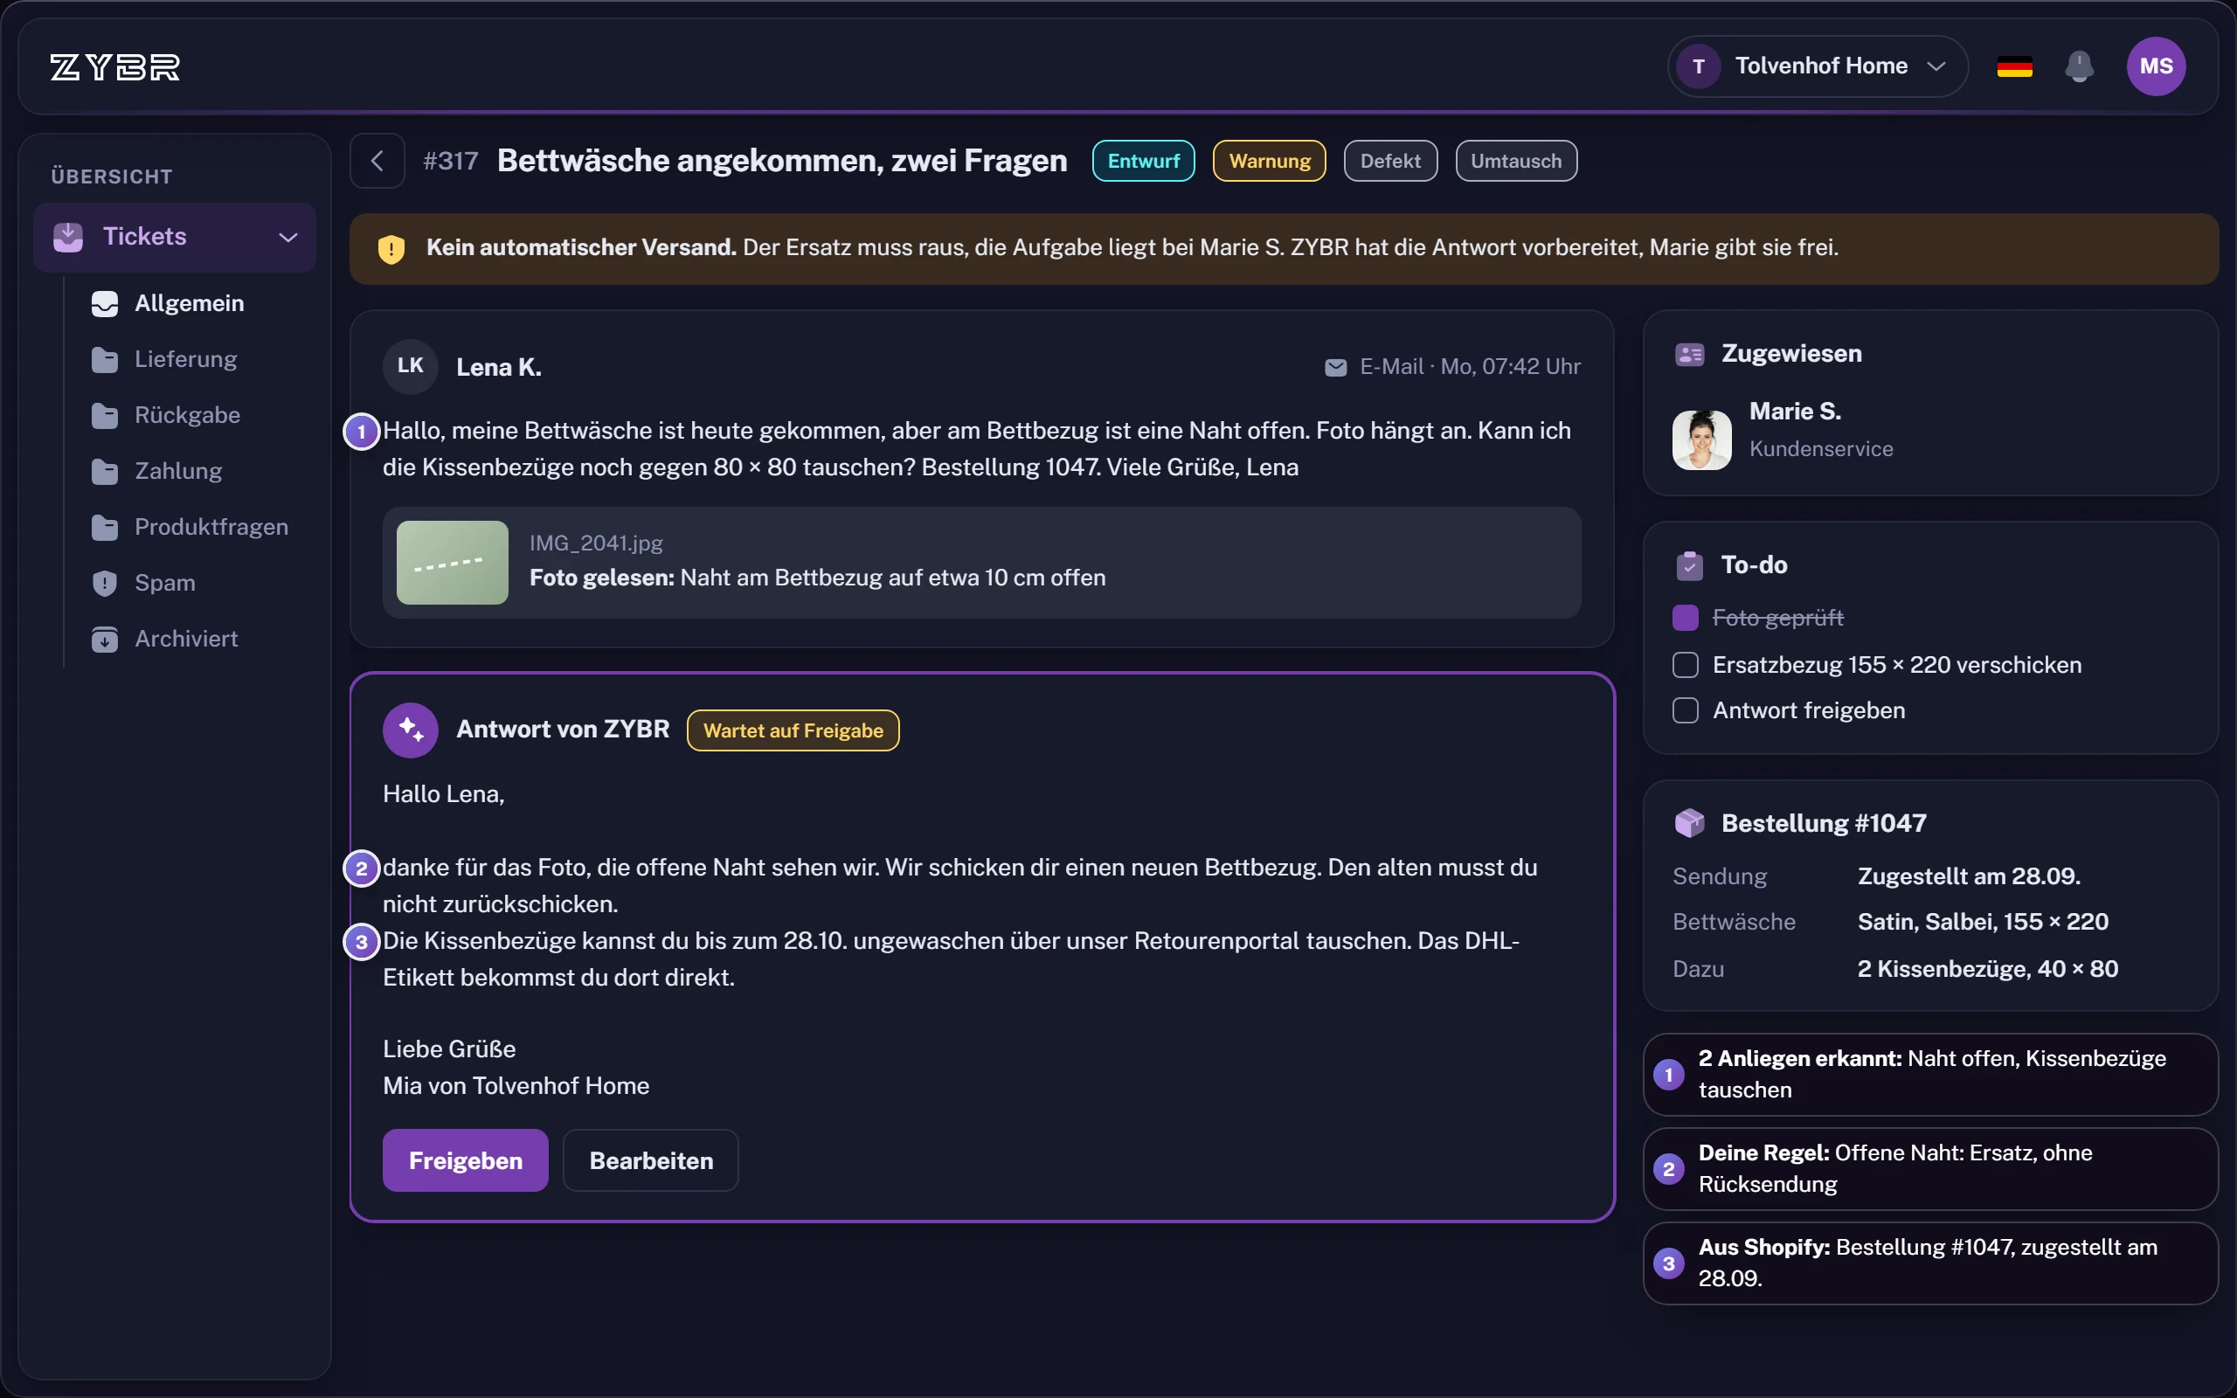Click the Spam shield icon
The image size is (2237, 1398).
point(105,584)
